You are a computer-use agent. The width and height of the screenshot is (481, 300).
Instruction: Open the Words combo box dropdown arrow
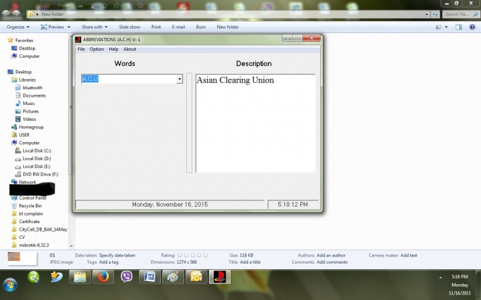pos(179,80)
